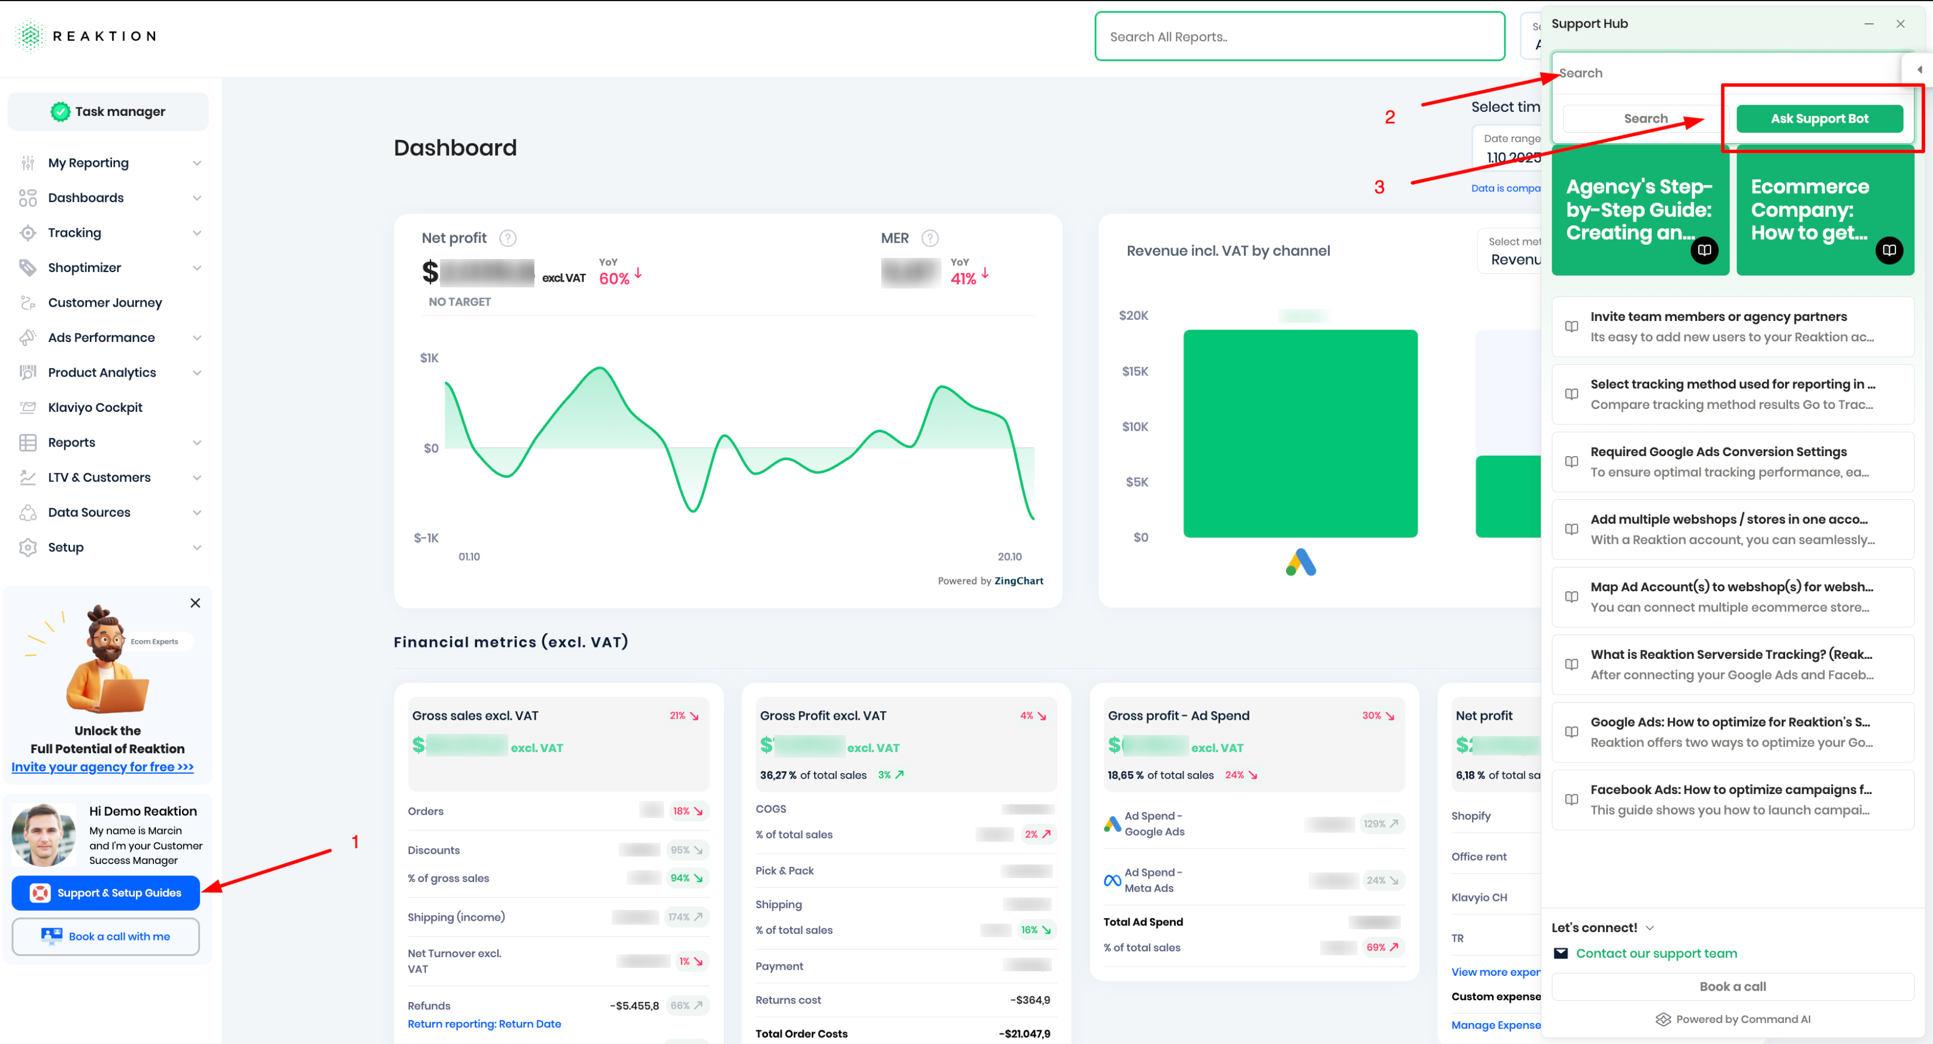Collapse the Support Hub side arrow

[x=1919, y=70]
